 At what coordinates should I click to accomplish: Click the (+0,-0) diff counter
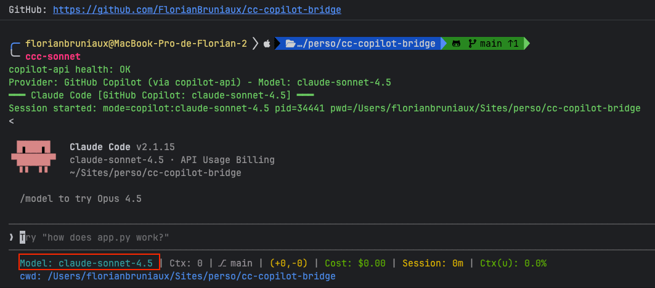click(x=288, y=263)
